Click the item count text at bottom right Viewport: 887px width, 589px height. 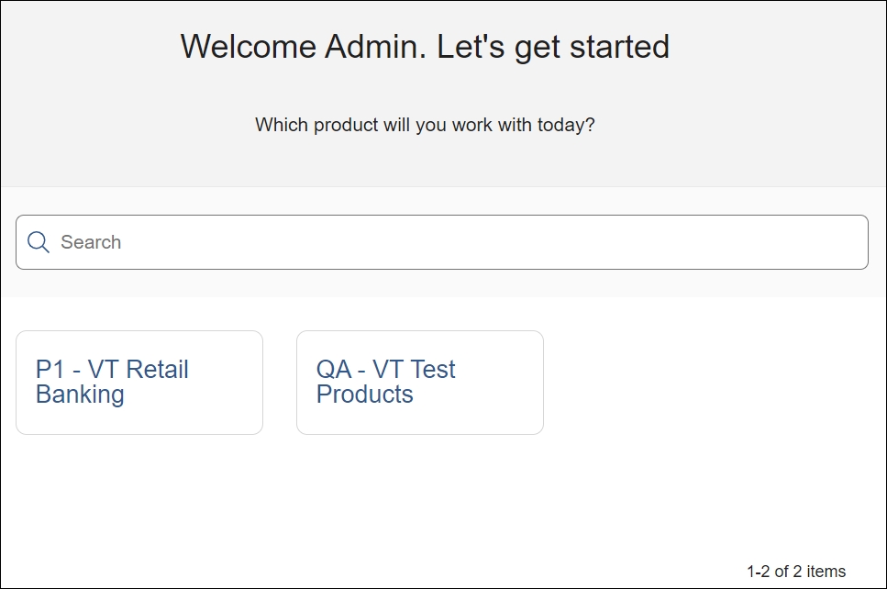coord(796,572)
